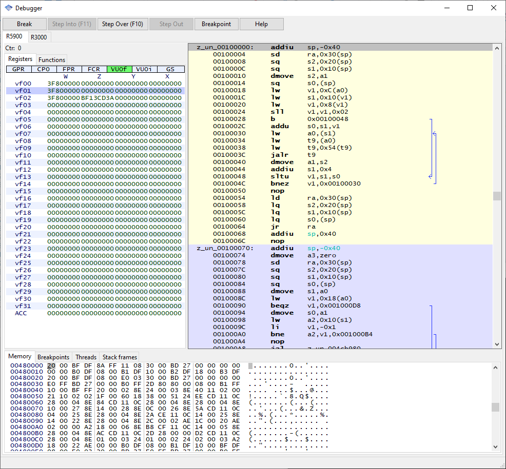Screen dimensions: 506x469
Task: Click the Break button
Action: click(25, 24)
